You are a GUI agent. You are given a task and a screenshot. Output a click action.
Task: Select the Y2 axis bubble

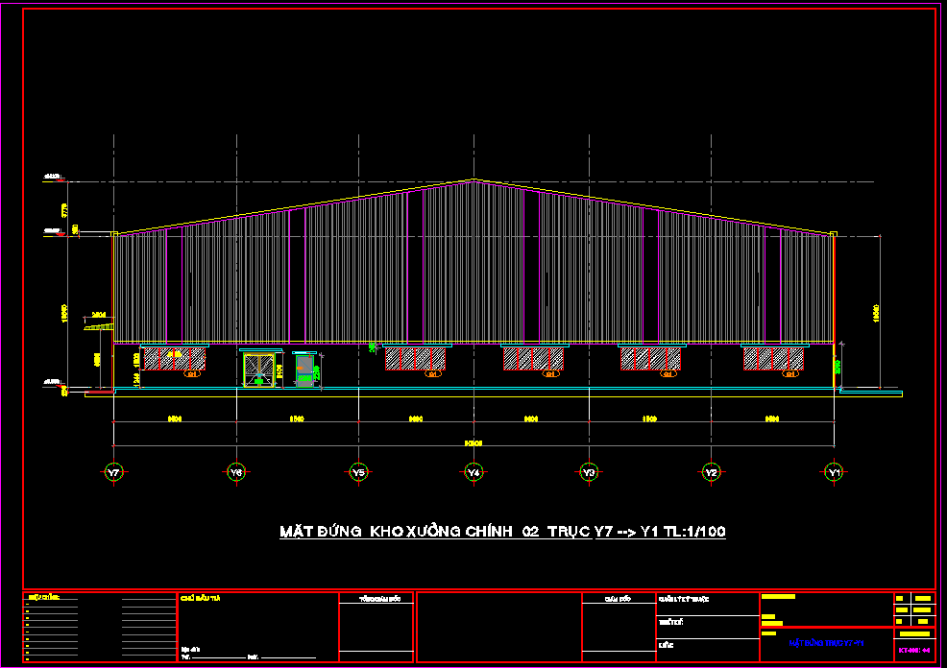(712, 472)
